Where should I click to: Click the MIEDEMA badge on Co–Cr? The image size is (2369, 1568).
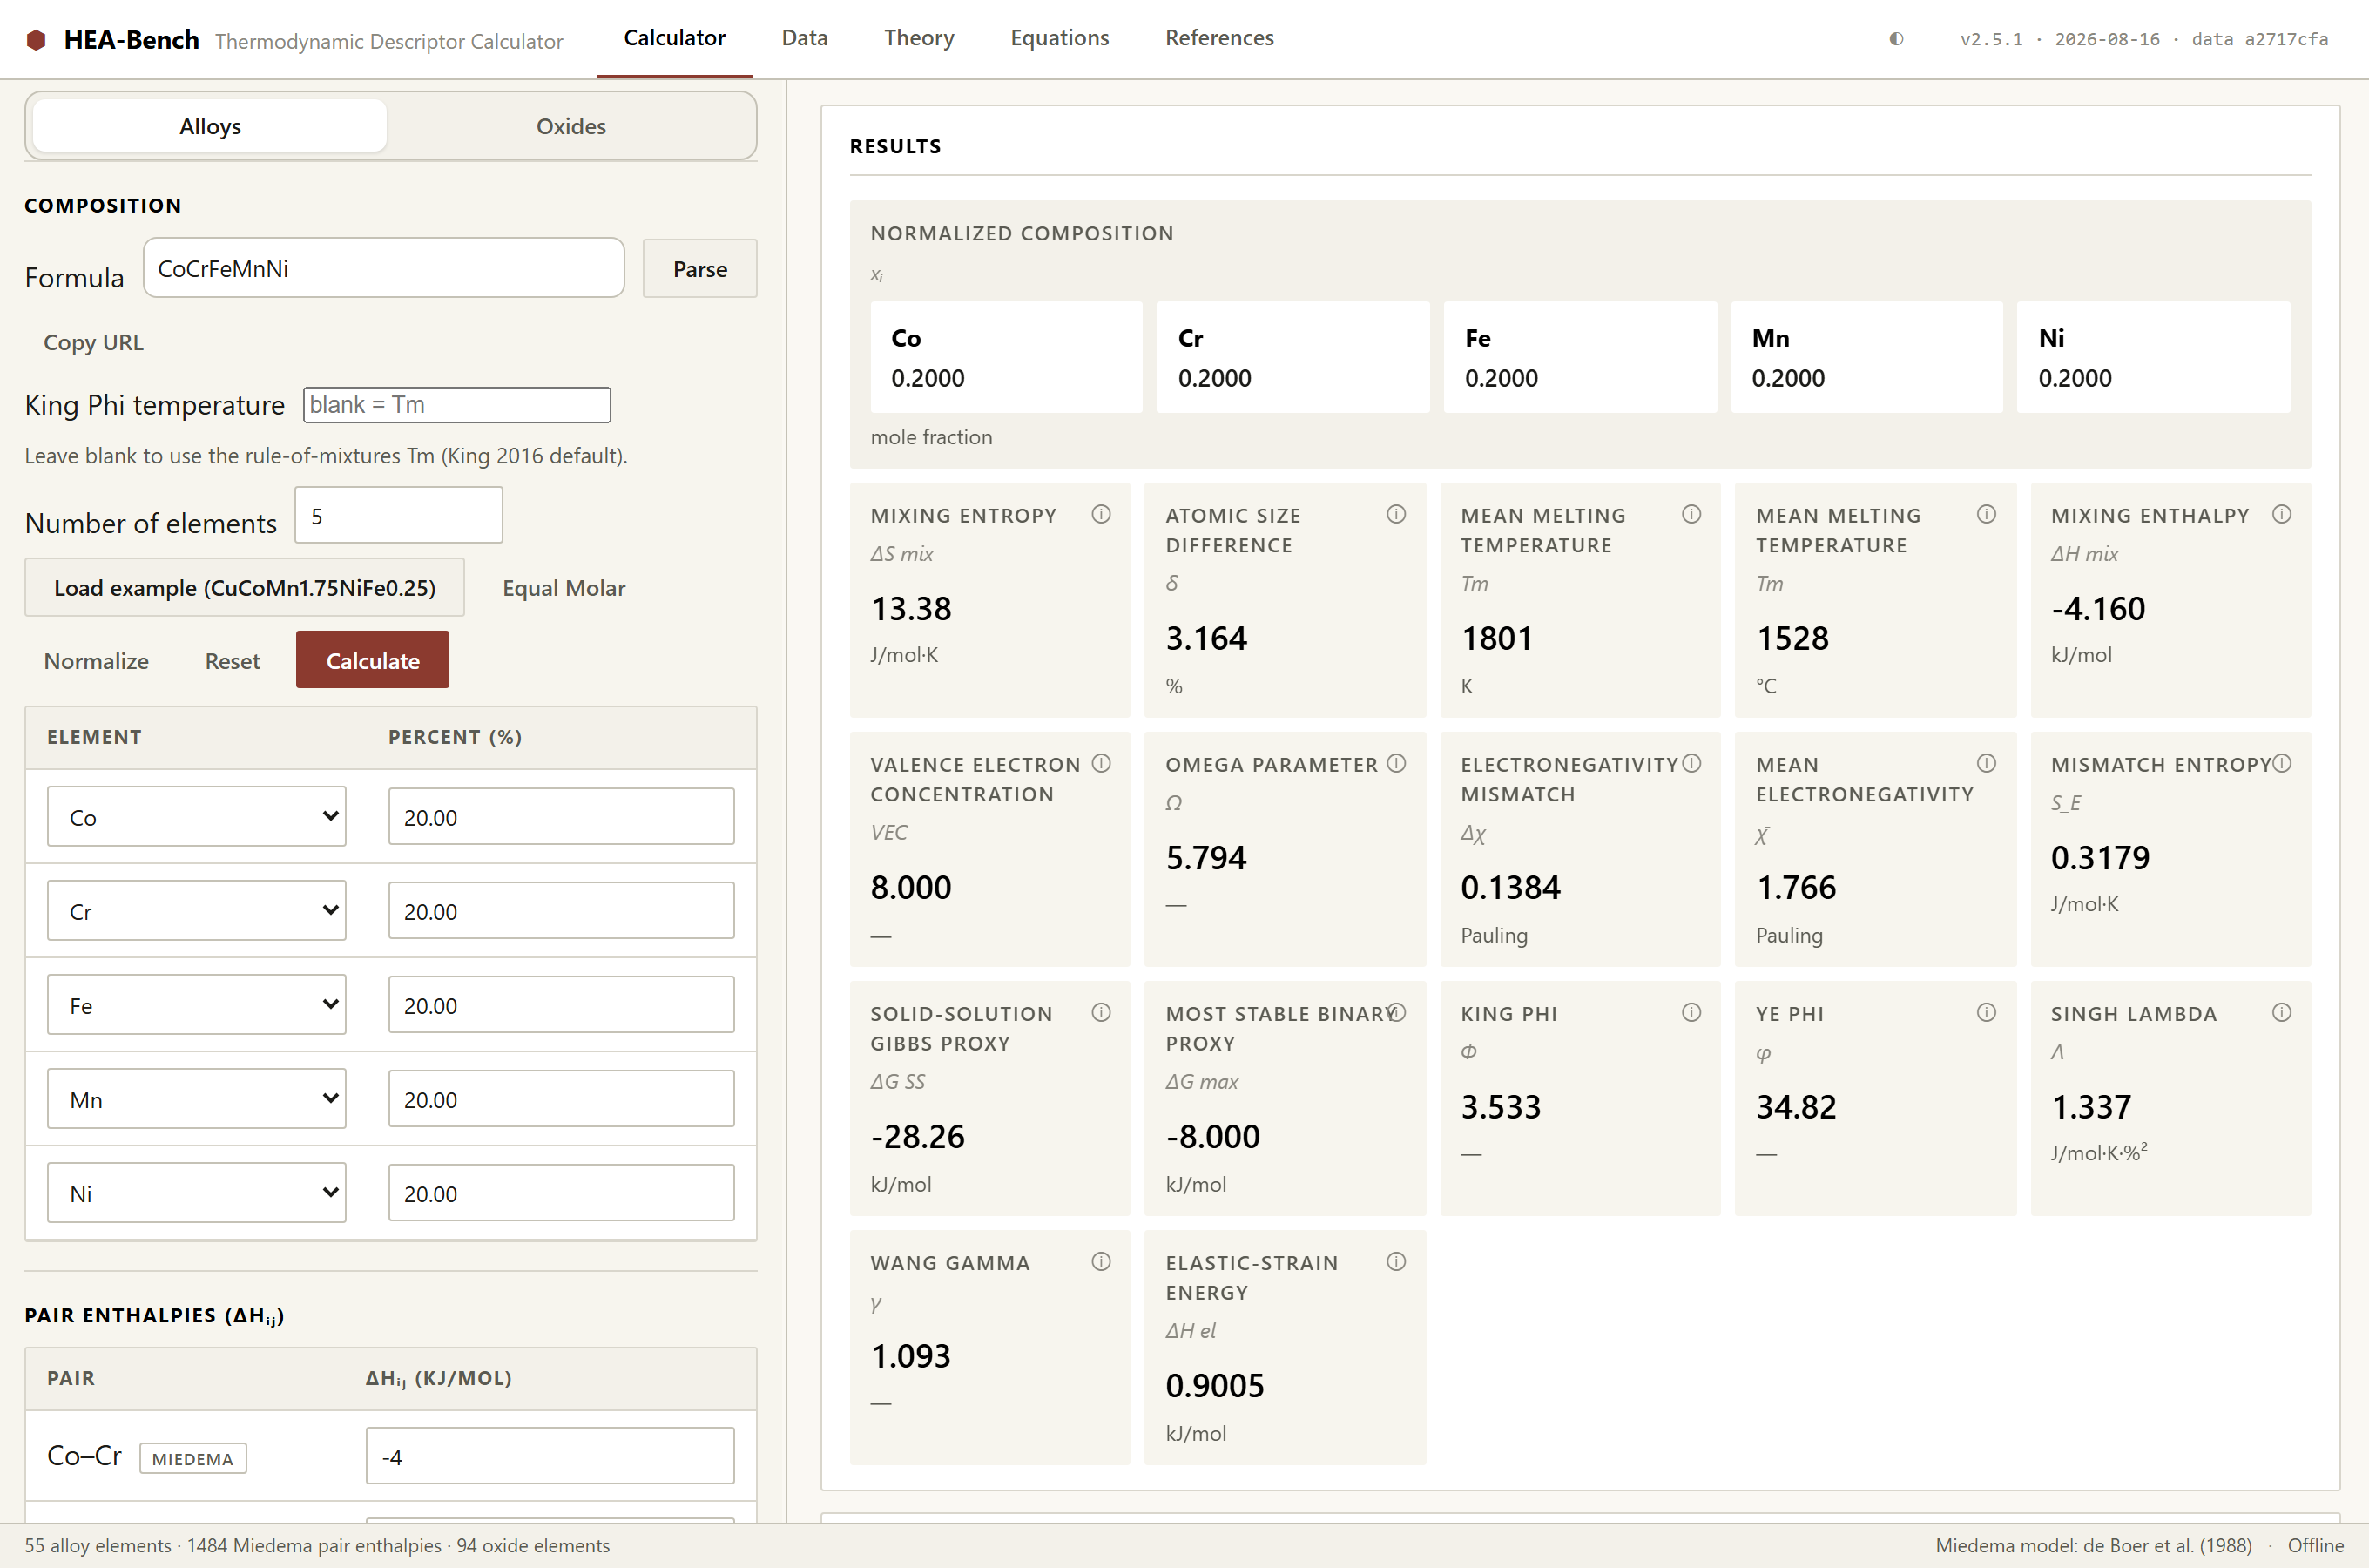[x=193, y=1458]
